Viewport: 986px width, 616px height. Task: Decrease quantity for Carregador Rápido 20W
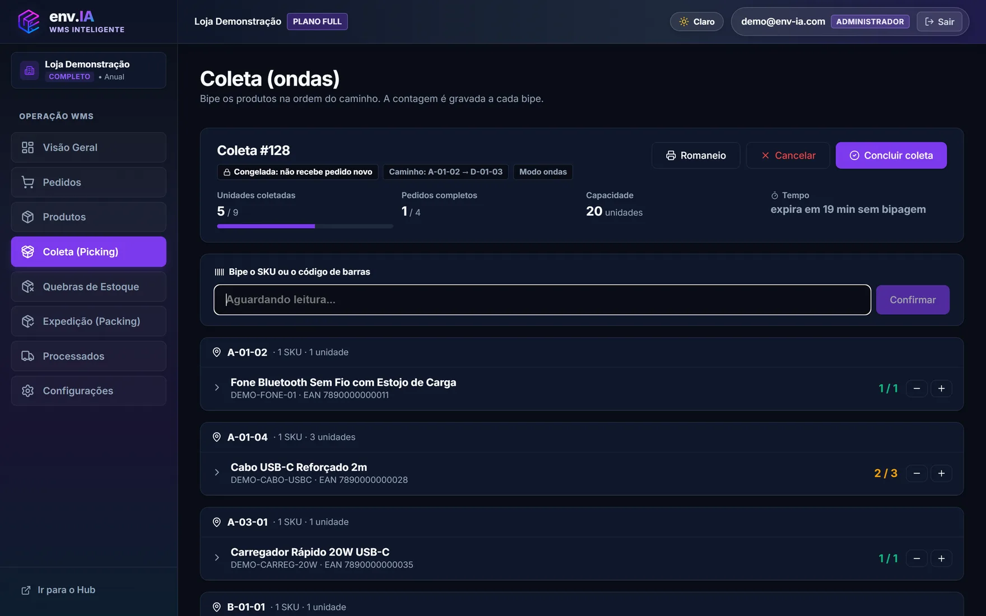pos(917,559)
